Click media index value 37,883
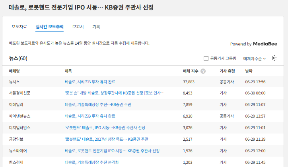 [189, 82]
